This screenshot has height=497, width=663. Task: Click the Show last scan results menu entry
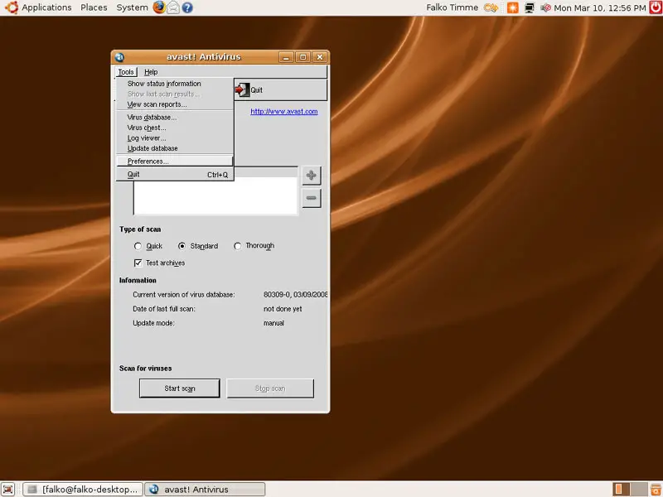point(175,94)
